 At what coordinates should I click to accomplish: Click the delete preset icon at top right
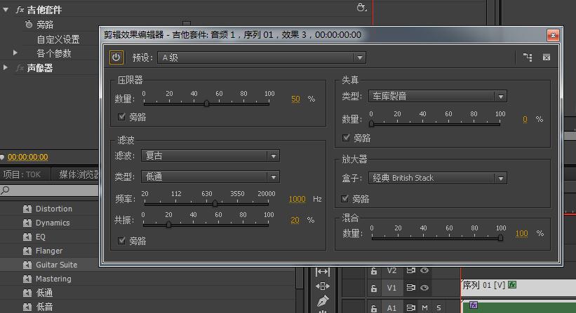click(547, 57)
